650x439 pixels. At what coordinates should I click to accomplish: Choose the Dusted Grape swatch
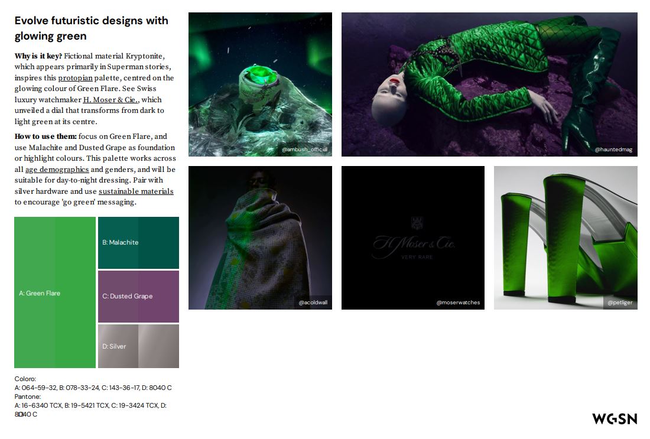[138, 297]
